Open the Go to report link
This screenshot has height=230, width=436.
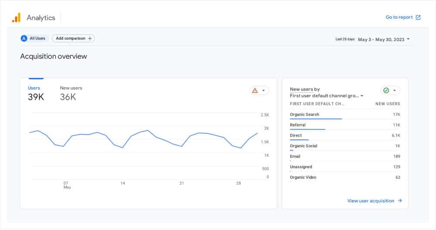tap(399, 17)
